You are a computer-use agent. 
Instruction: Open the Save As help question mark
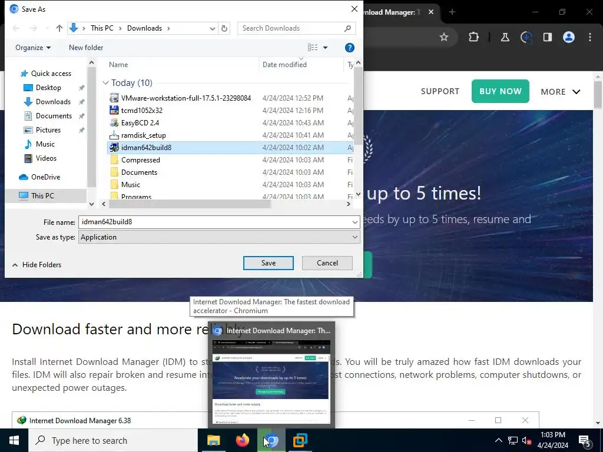tap(349, 48)
